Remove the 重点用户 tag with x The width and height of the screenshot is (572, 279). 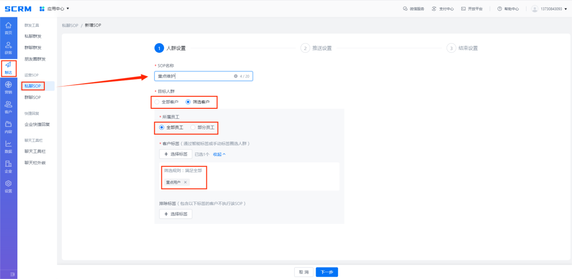point(185,182)
